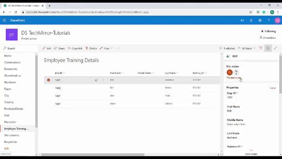The width and height of the screenshot is (282, 159).
Task: Open City list link
Action: click(7, 95)
